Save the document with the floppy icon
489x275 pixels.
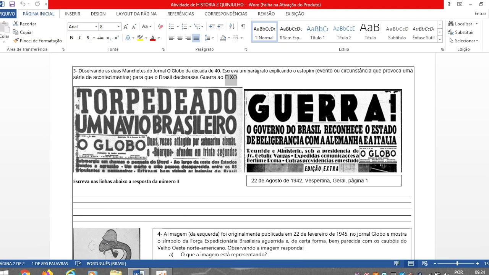pyautogui.click(x=12, y=4)
